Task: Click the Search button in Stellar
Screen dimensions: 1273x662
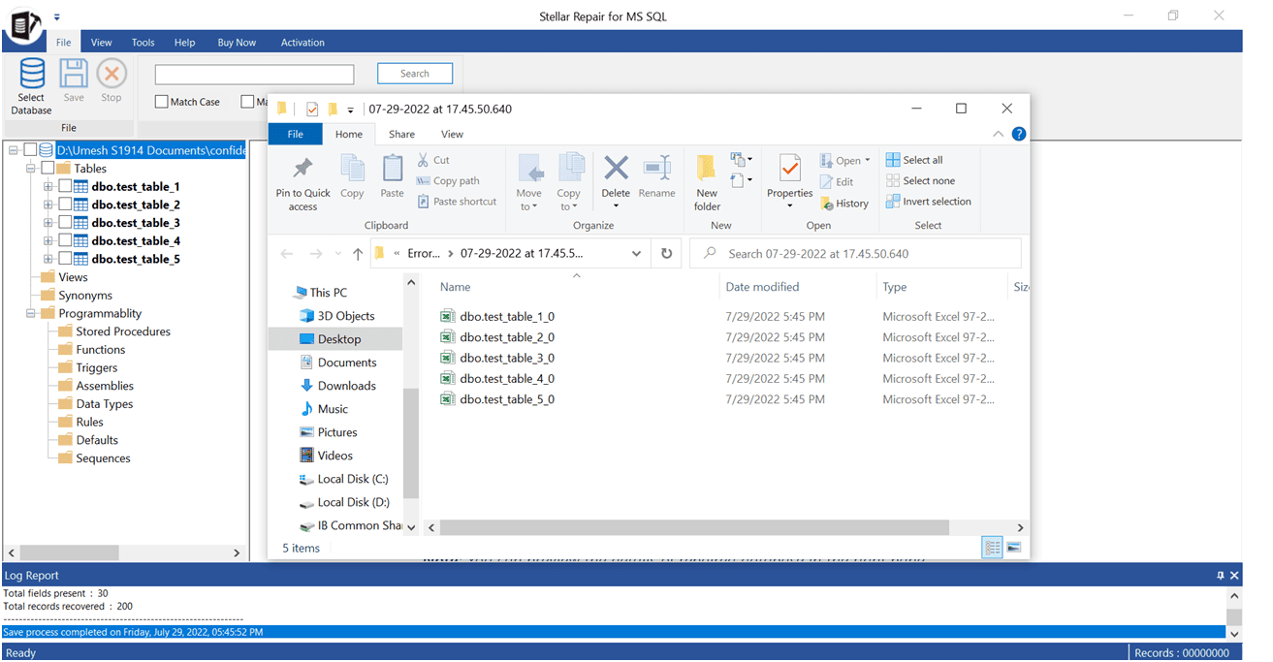Action: (415, 74)
